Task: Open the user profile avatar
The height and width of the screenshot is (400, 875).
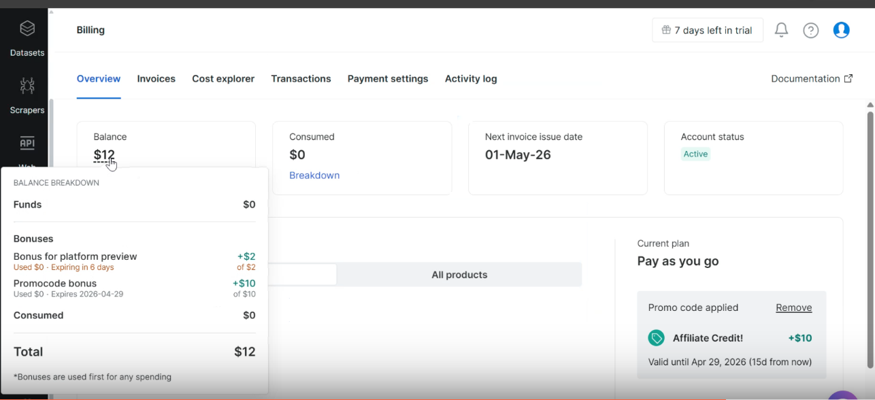Action: pyautogui.click(x=842, y=30)
